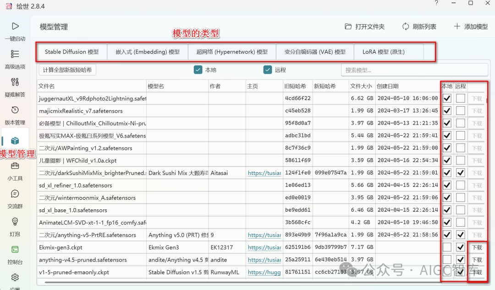
Task: Switch to Stable Diffusion 模型 tab
Action: pyautogui.click(x=71, y=52)
